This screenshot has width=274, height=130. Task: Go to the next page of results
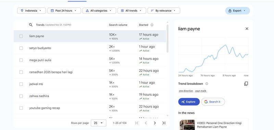(155, 123)
